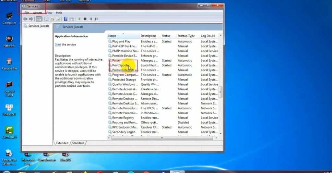The image size is (332, 173).
Task: Click the Start Service play icon
Action: [x=79, y=19]
